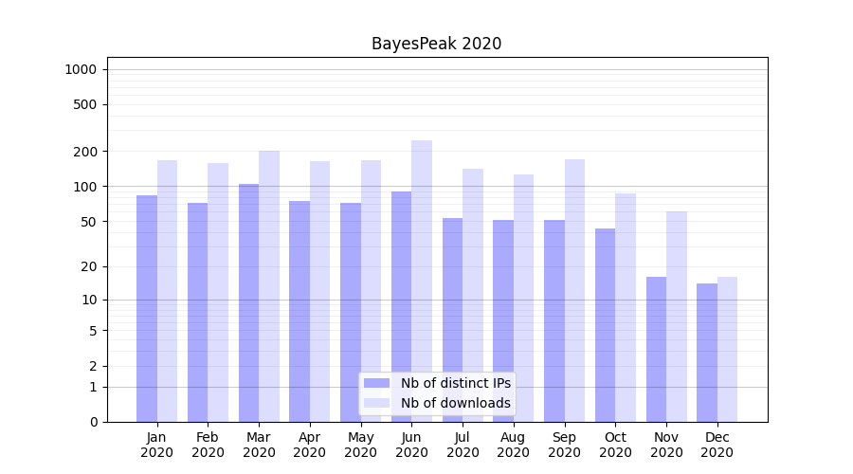853x474 pixels.
Task: Click the Feb 2020 x-axis label
Action: pos(208,445)
